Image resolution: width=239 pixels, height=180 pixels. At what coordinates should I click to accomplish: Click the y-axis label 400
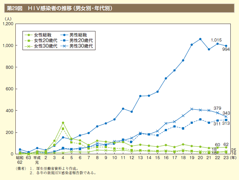pyautogui.click(x=10, y=111)
